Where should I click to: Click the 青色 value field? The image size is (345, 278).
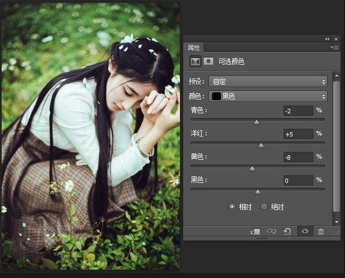pyautogui.click(x=298, y=111)
